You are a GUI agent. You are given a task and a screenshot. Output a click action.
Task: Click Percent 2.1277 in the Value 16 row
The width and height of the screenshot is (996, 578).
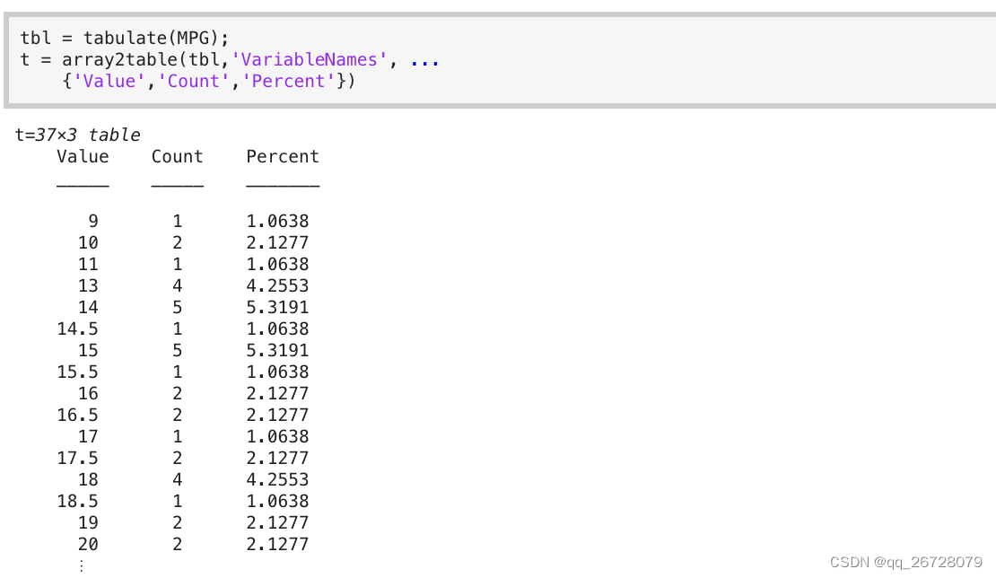(277, 394)
